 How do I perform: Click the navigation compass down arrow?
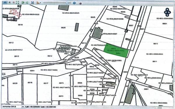pos(167,15)
